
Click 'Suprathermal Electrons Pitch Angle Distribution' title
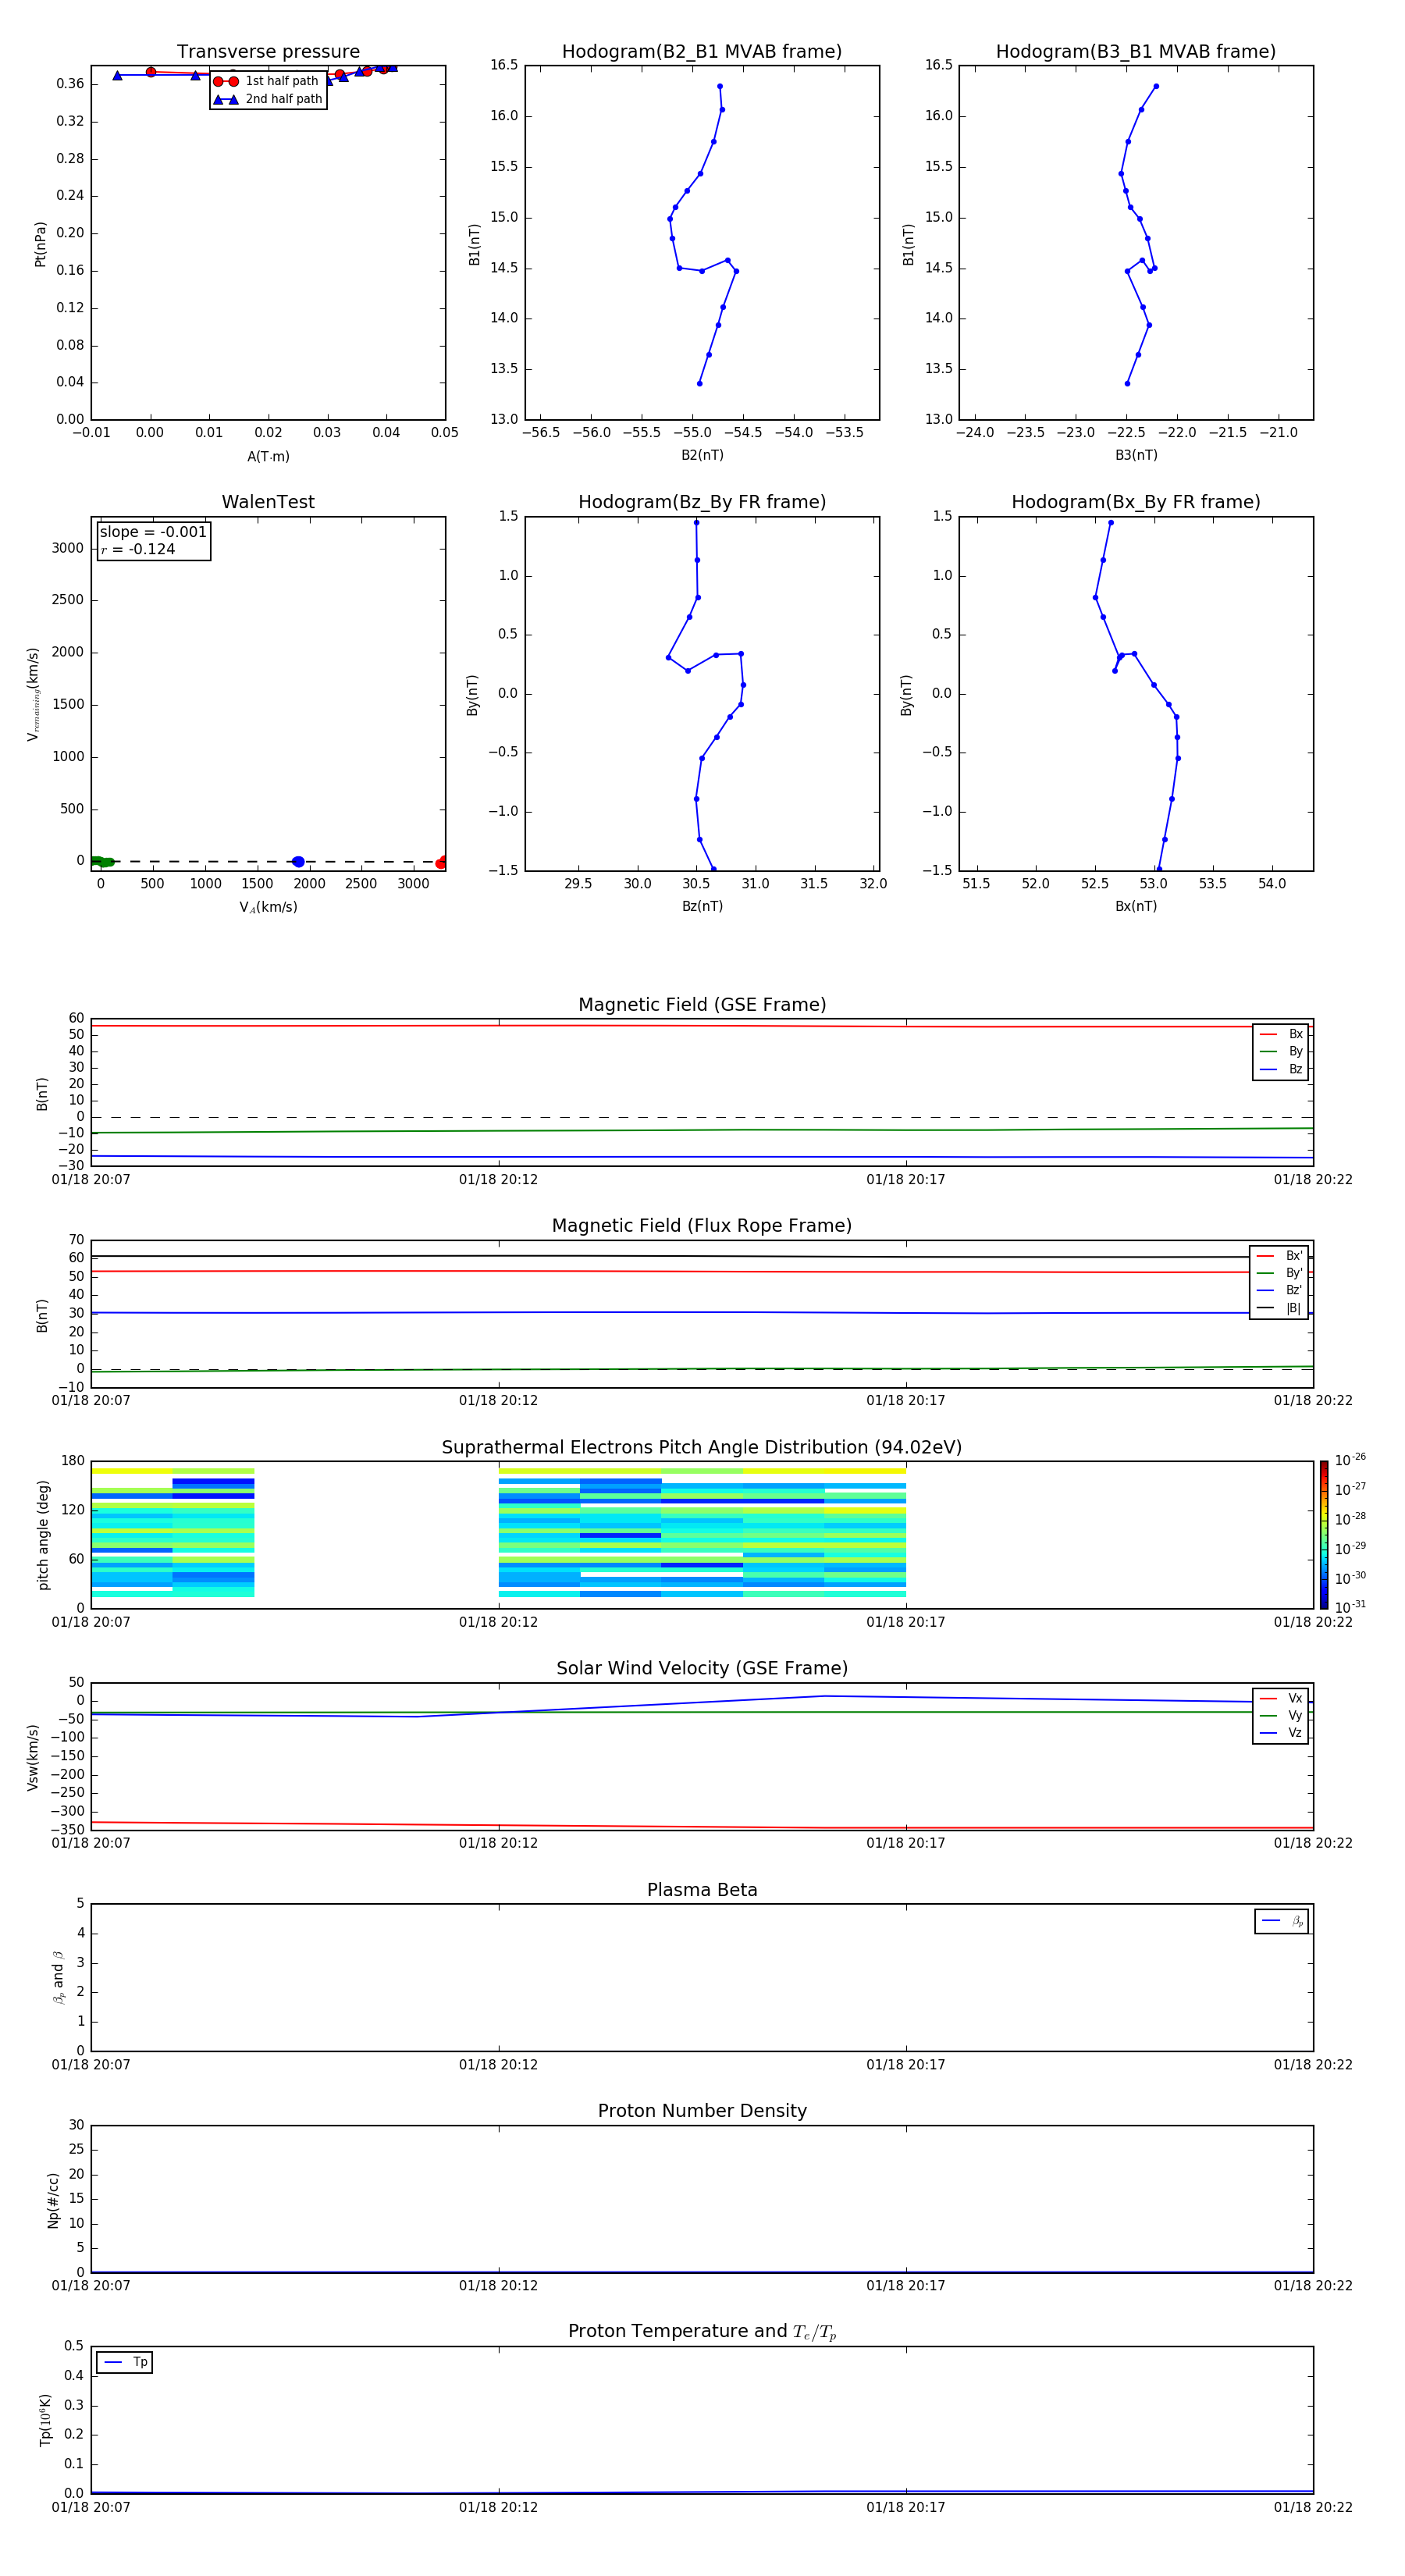[702, 1448]
